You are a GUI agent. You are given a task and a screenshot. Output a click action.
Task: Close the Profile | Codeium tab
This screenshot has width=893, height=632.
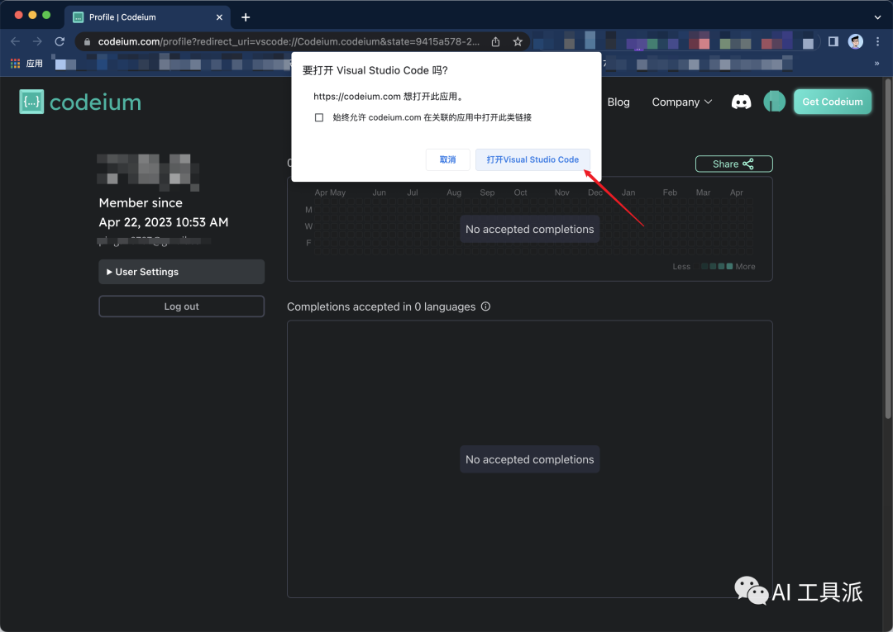coord(219,17)
